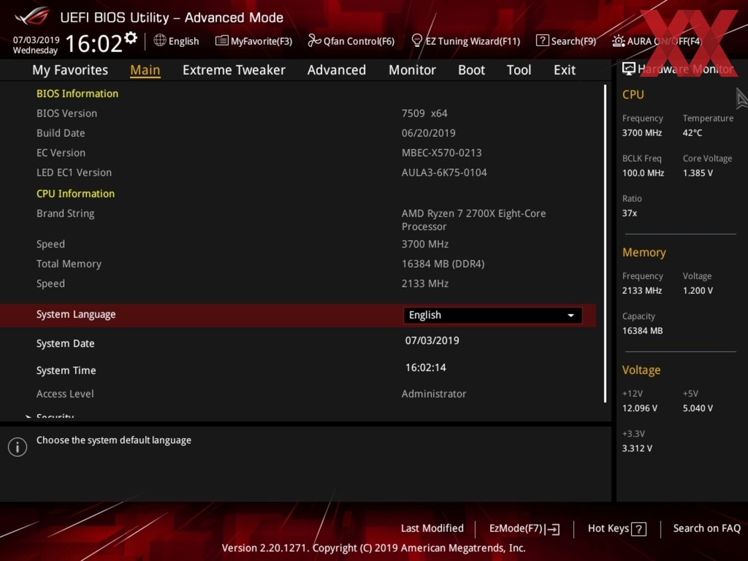Viewport: 748px width, 561px height.
Task: Click Total Memory value 16384 MB (DDR4)
Action: [443, 264]
